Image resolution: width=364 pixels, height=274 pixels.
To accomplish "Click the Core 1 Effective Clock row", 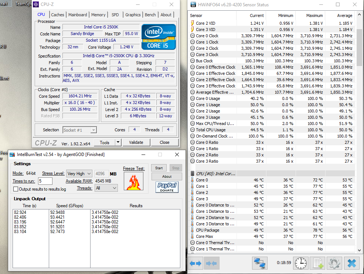I will 272,73.
